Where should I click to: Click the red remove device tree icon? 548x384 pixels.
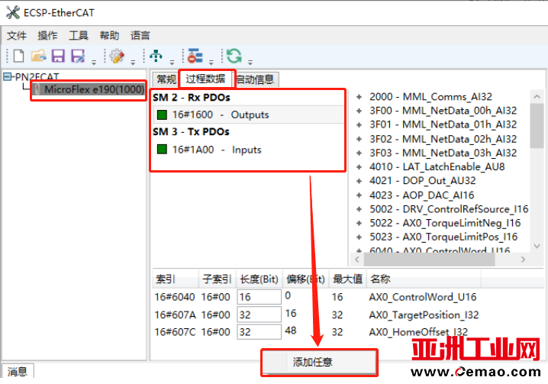click(x=195, y=56)
